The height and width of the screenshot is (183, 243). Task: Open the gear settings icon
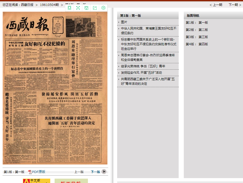(x=103, y=8)
